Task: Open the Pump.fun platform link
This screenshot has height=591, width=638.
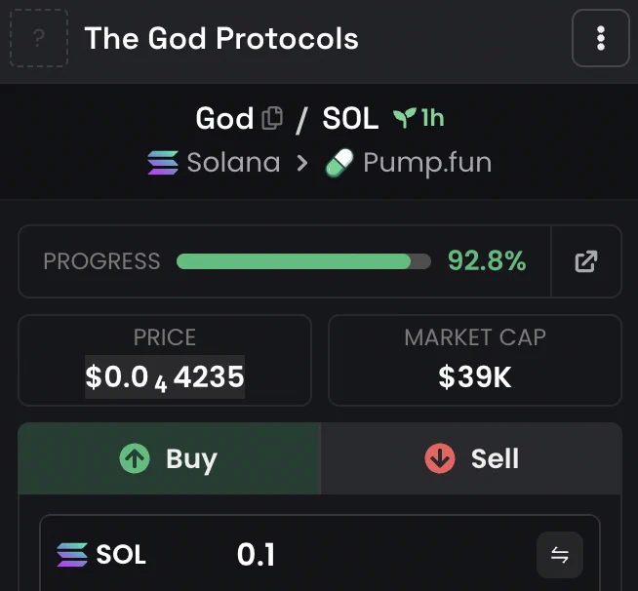Action: pyautogui.click(x=409, y=163)
